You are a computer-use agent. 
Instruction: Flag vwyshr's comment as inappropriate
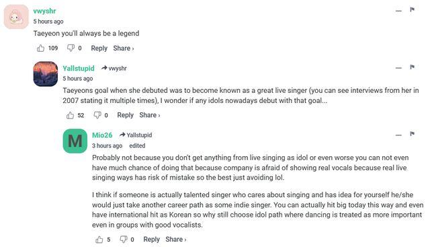click(412, 10)
